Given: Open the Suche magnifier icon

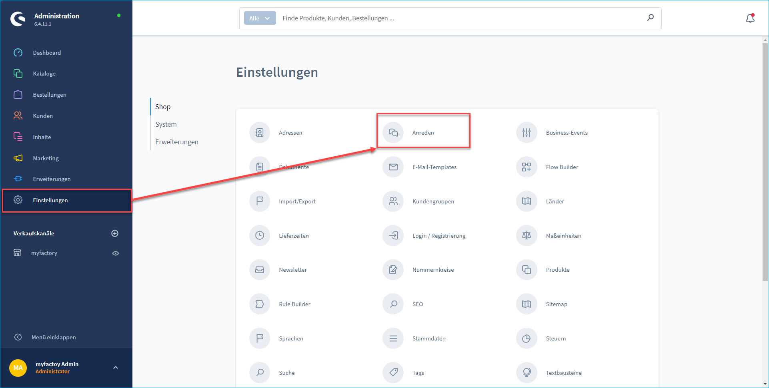Looking at the screenshot, I should tap(260, 373).
